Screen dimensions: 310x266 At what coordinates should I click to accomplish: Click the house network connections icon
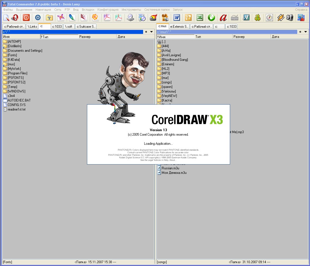click(x=165, y=18)
